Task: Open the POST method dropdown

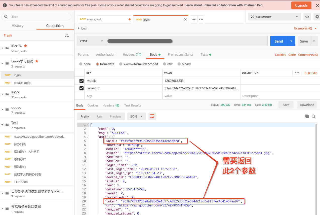Action: (91, 41)
